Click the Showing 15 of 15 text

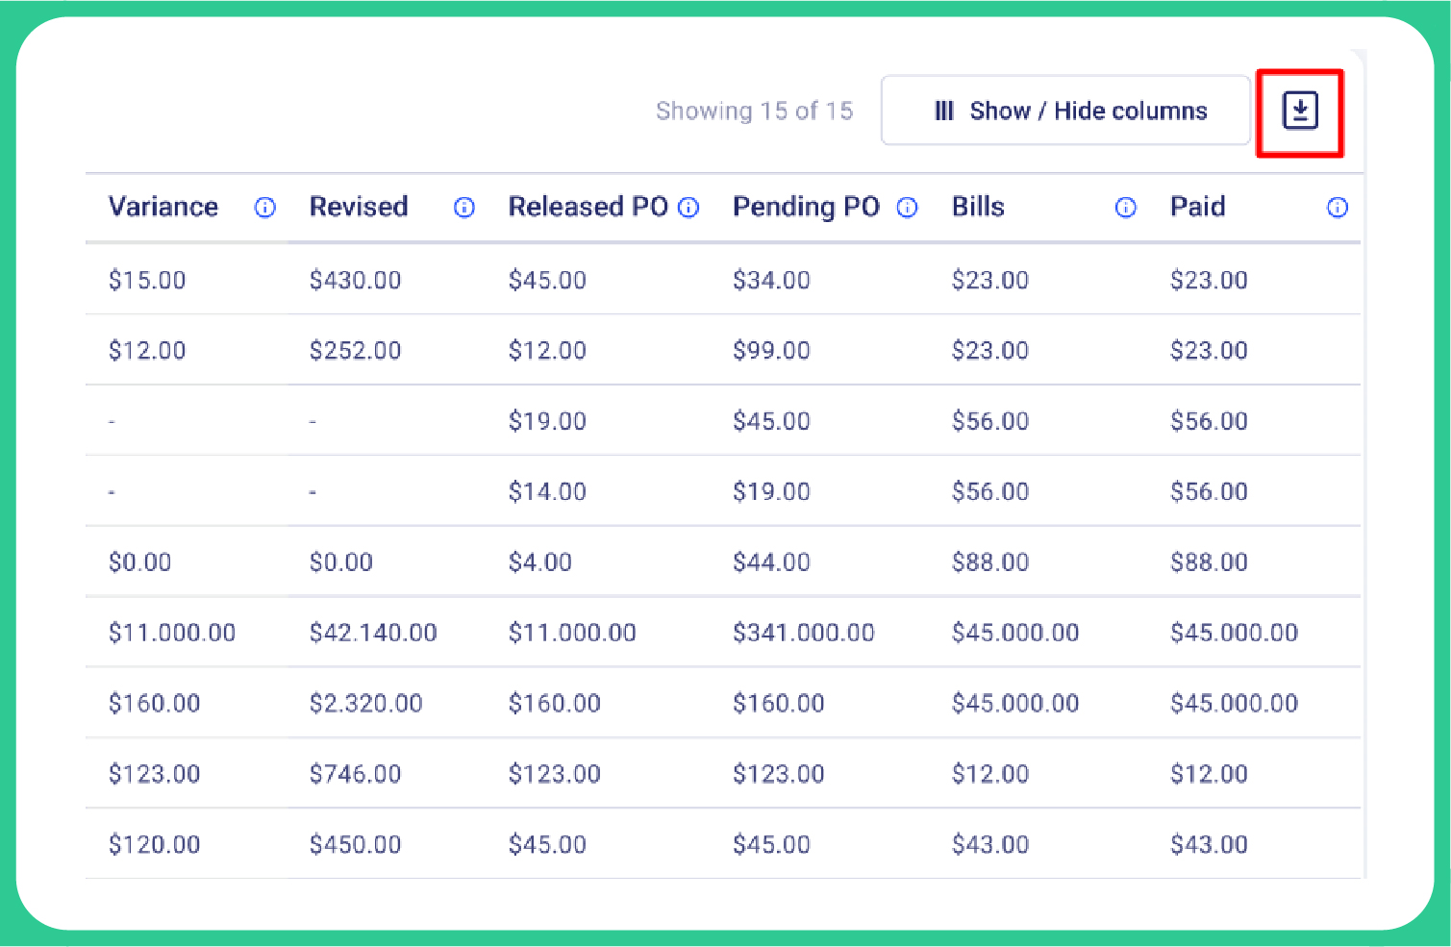point(754,112)
